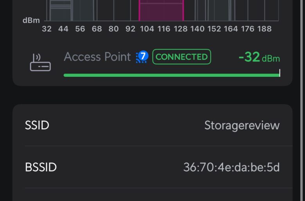This screenshot has height=201, width=305.
Task: Tap the BSSID address 36:70:4e:da:be:5d
Action: coord(231,167)
